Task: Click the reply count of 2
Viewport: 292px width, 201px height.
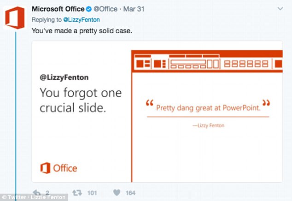Action: pyautogui.click(x=47, y=193)
